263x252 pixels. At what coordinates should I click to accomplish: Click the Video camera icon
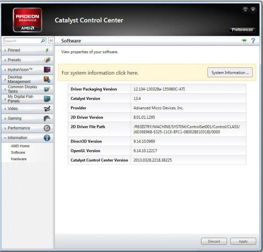47,109
